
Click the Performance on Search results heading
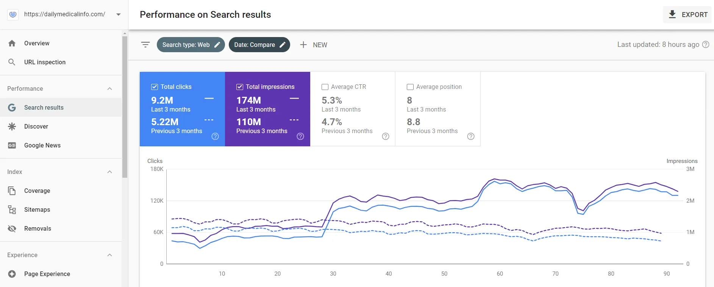tap(205, 14)
